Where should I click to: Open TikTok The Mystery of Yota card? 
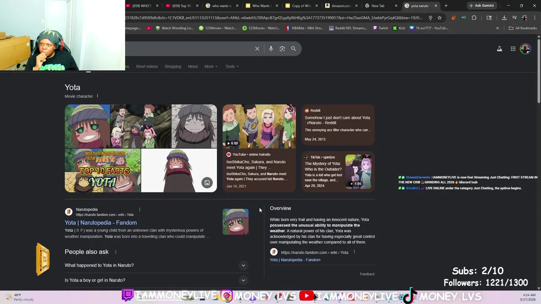coord(338,171)
